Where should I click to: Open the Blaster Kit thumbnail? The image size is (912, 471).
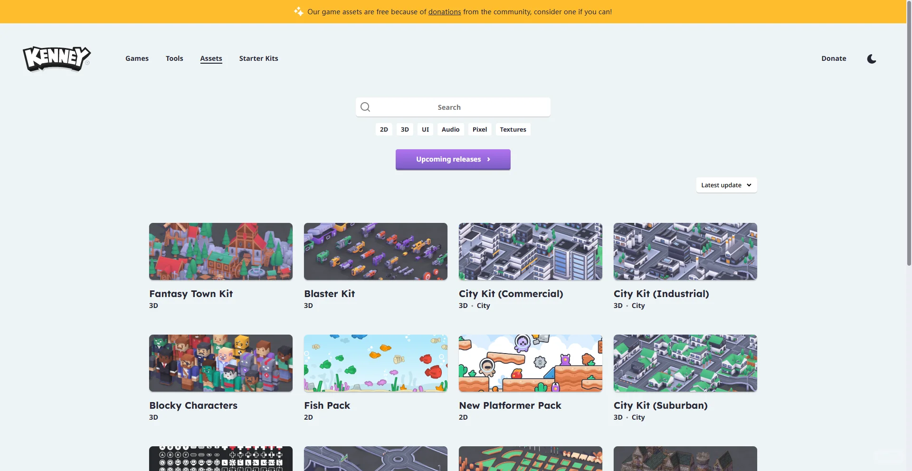(x=376, y=251)
